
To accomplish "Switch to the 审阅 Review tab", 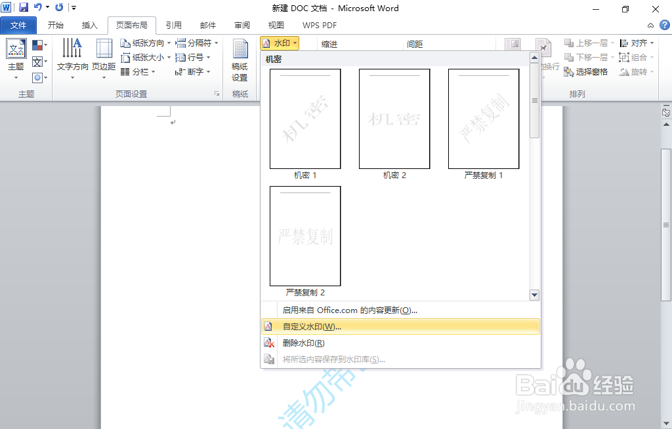I will [242, 26].
